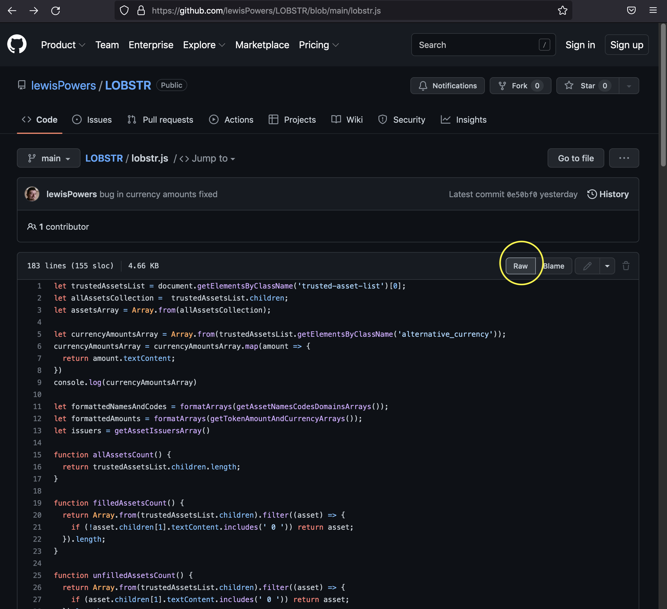Click the browser reload icon
The height and width of the screenshot is (609, 667).
coord(55,11)
